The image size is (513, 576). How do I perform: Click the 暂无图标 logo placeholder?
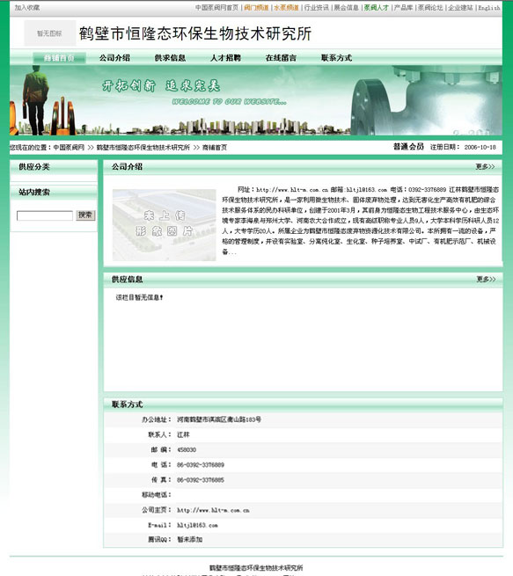coord(50,33)
